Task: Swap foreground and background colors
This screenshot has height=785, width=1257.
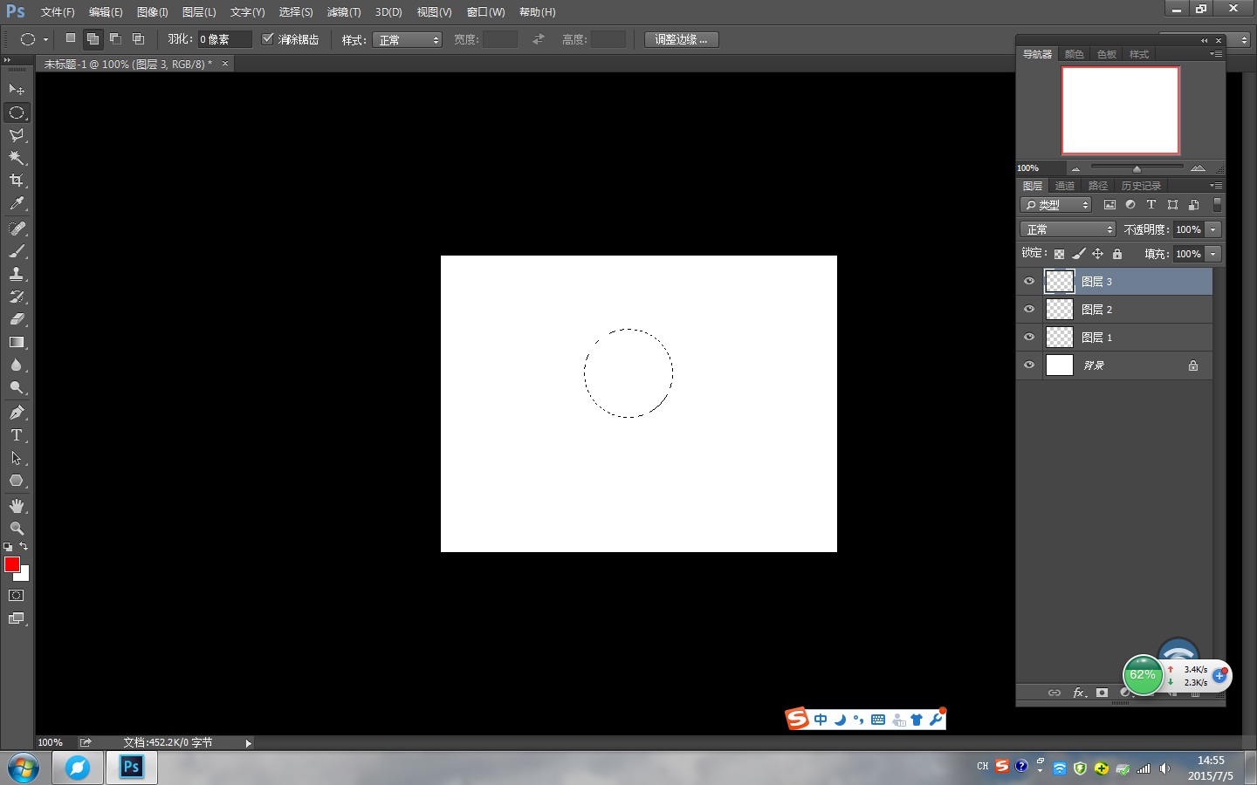Action: click(x=24, y=547)
